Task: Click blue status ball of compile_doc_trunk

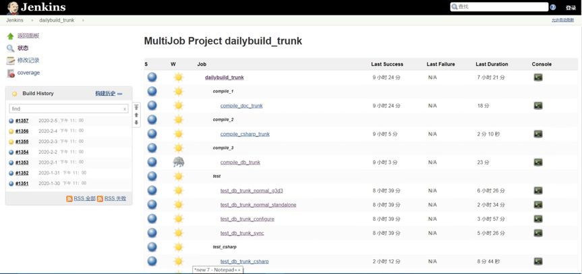Action: click(152, 106)
